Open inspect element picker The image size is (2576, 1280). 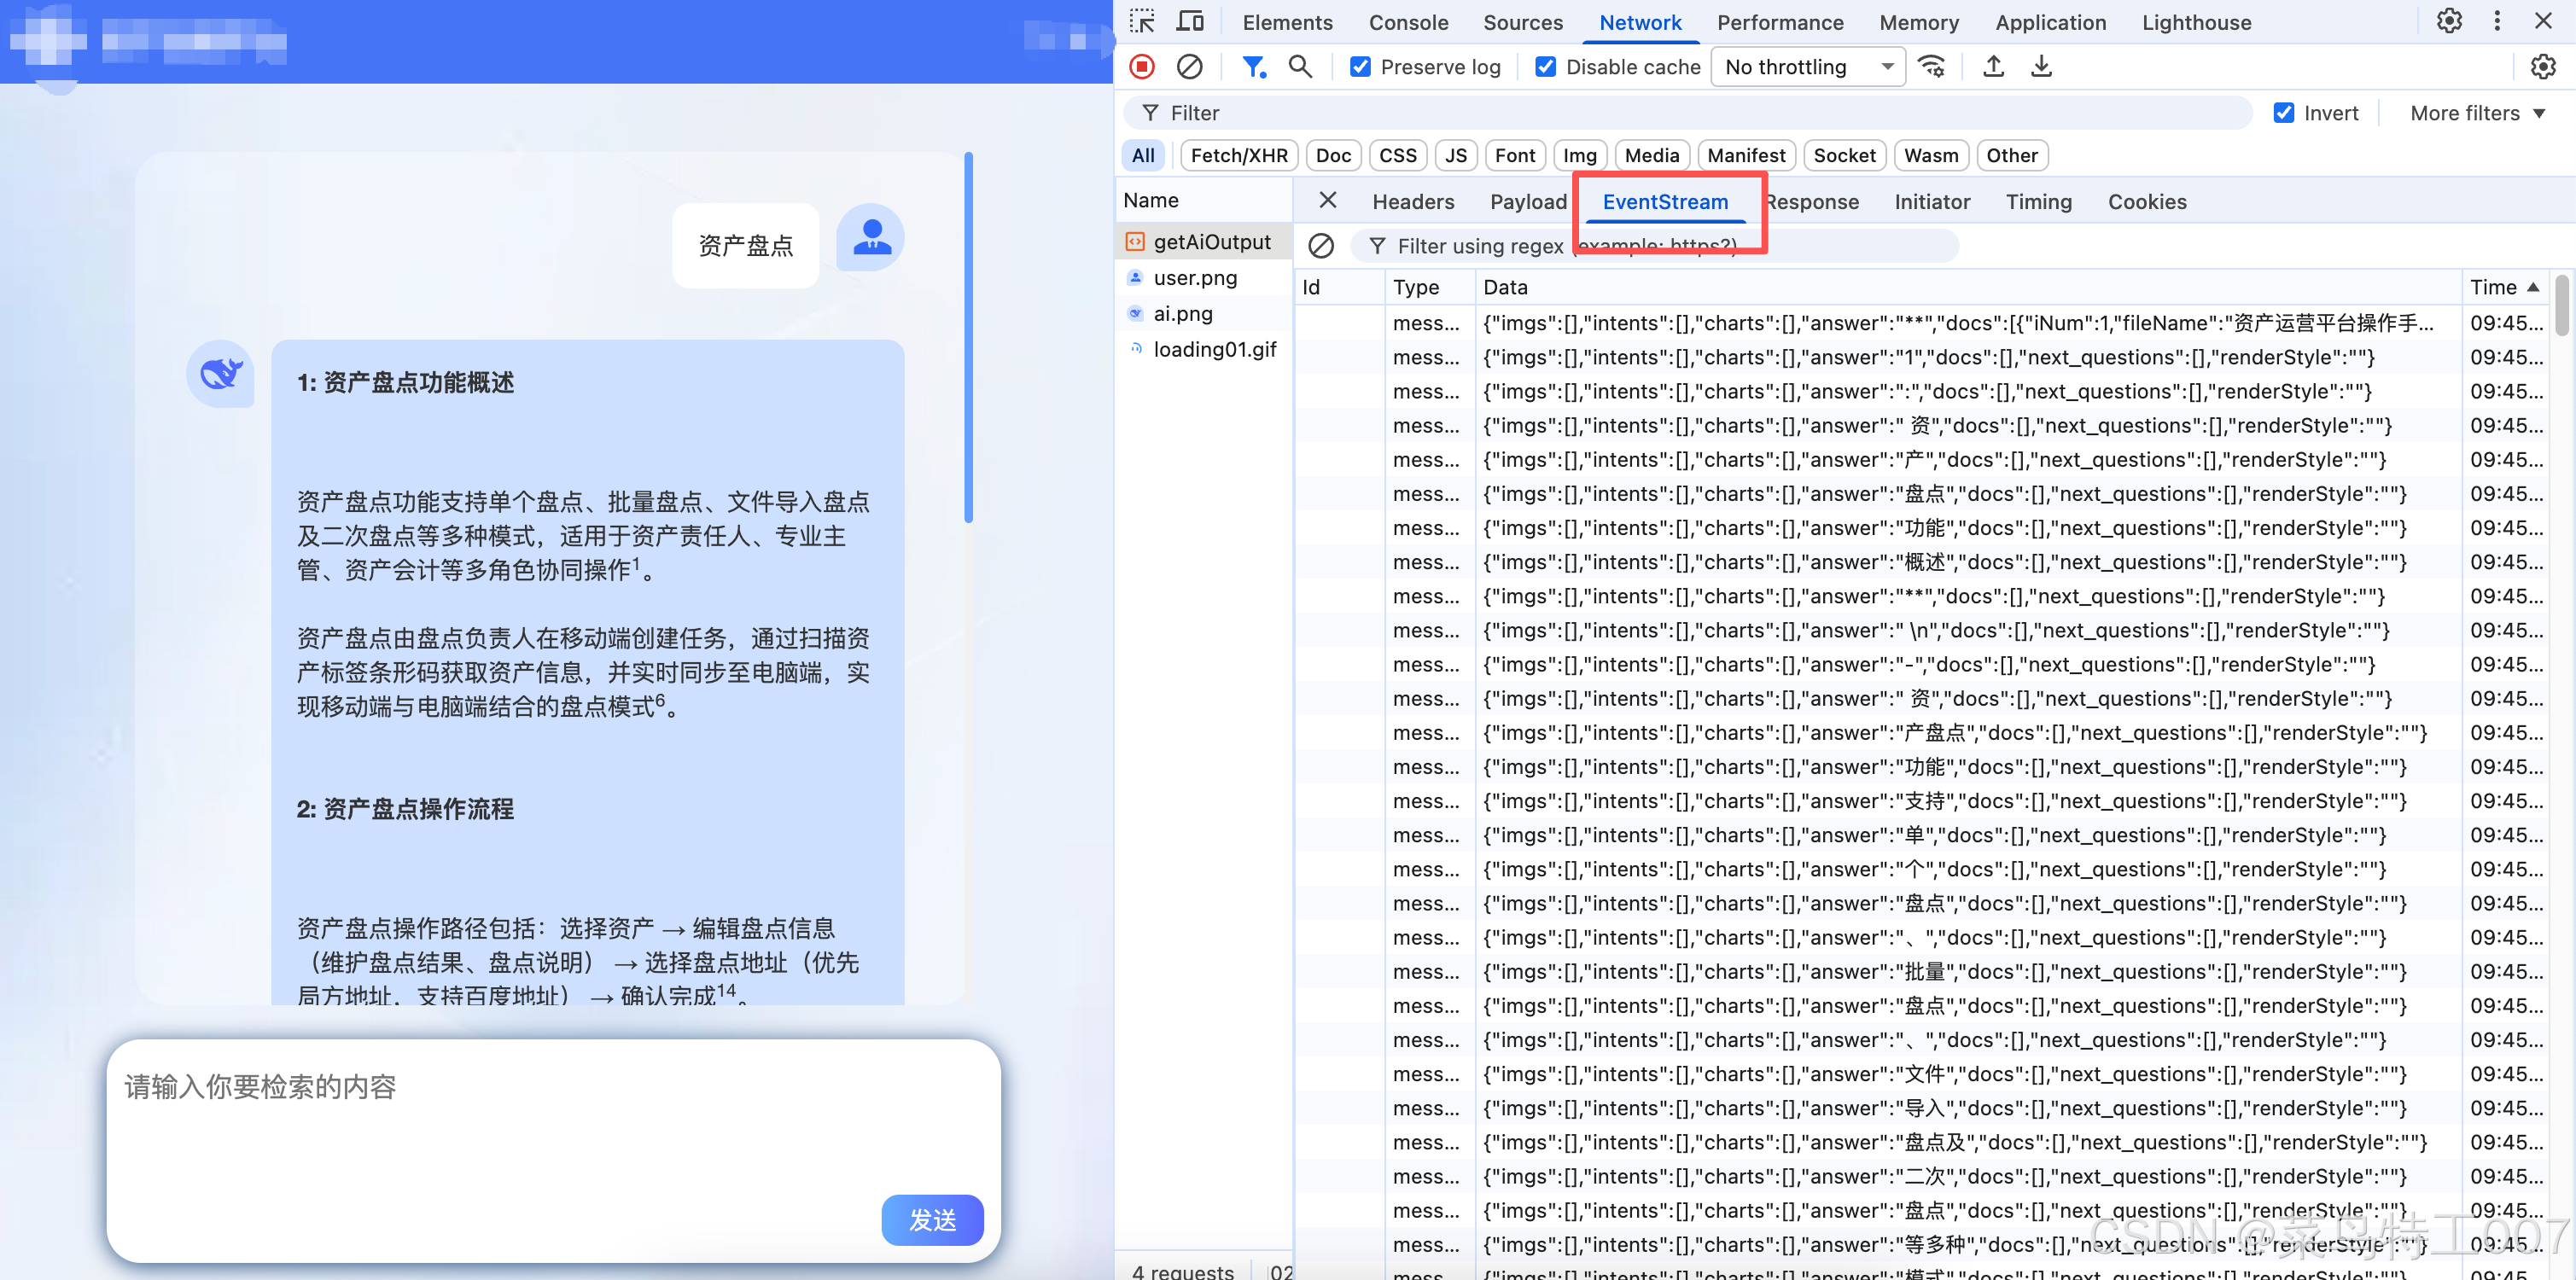click(1142, 22)
